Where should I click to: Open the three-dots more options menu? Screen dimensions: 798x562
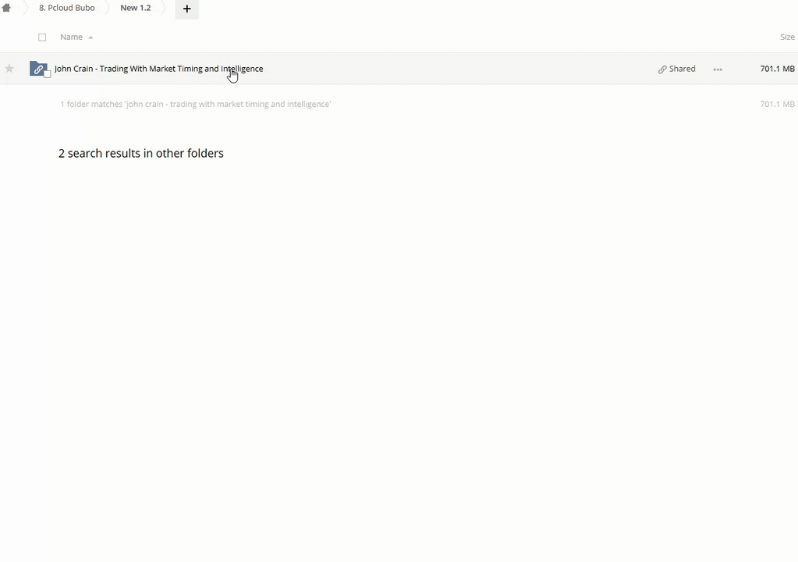(718, 69)
